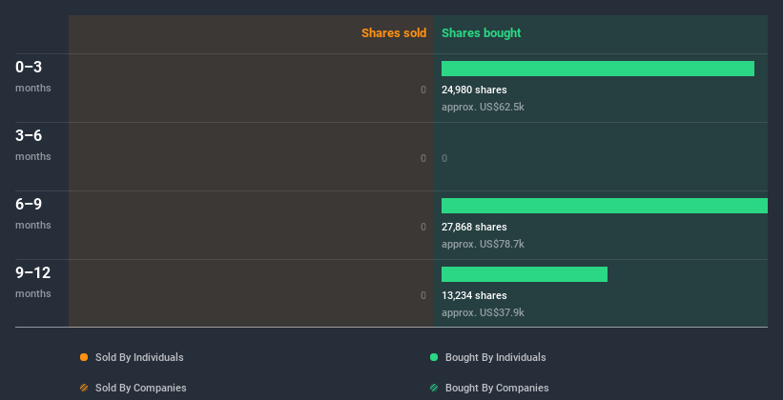783x400 pixels.
Task: Click the 0–3 months row label
Action: tap(33, 76)
